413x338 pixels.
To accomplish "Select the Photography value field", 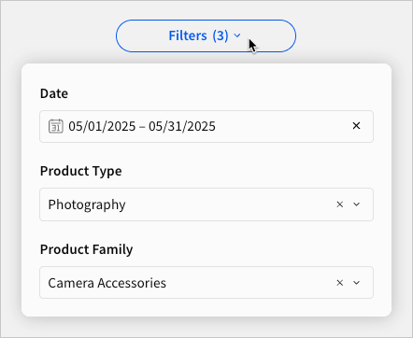I will point(206,204).
